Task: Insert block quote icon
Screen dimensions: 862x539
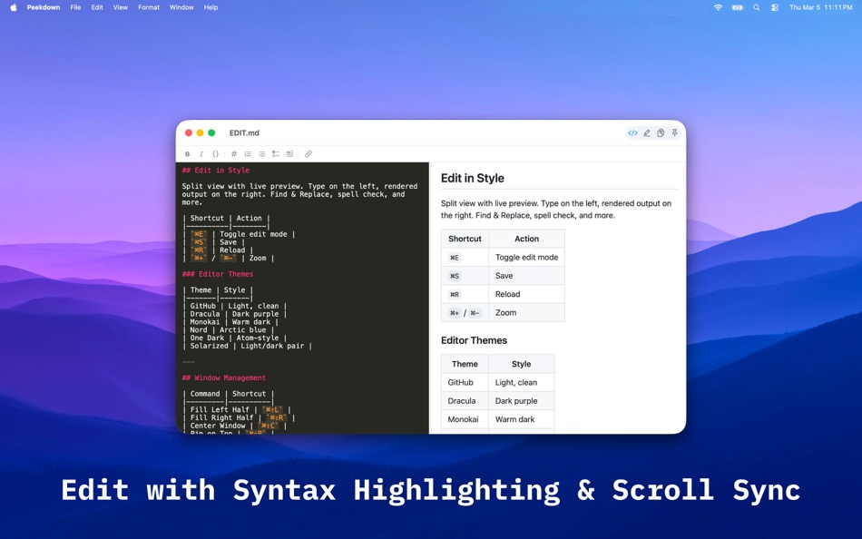Action: pos(289,154)
